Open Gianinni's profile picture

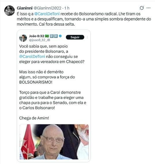pos(10,11)
